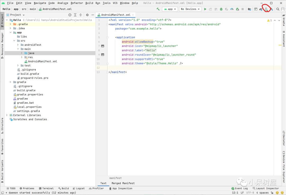286x195 pixels.
Task: Click the green Run app button
Action: [x=205, y=9]
